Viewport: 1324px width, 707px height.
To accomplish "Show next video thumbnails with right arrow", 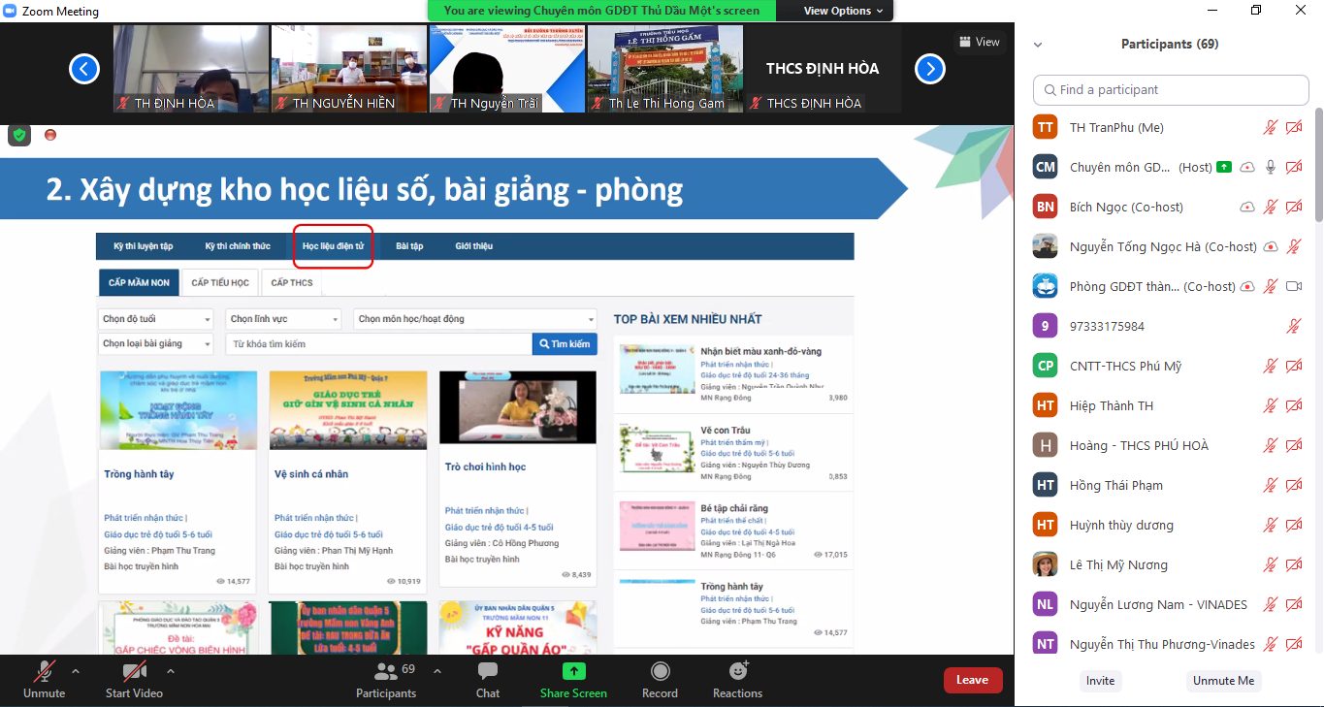I will 930,69.
